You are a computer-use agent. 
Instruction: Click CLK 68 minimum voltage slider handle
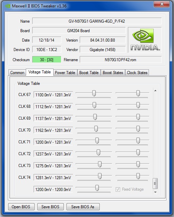[x=94, y=105]
